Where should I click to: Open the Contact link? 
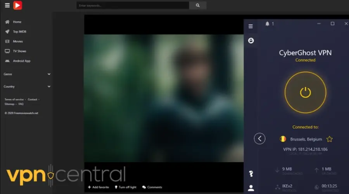coord(32,100)
